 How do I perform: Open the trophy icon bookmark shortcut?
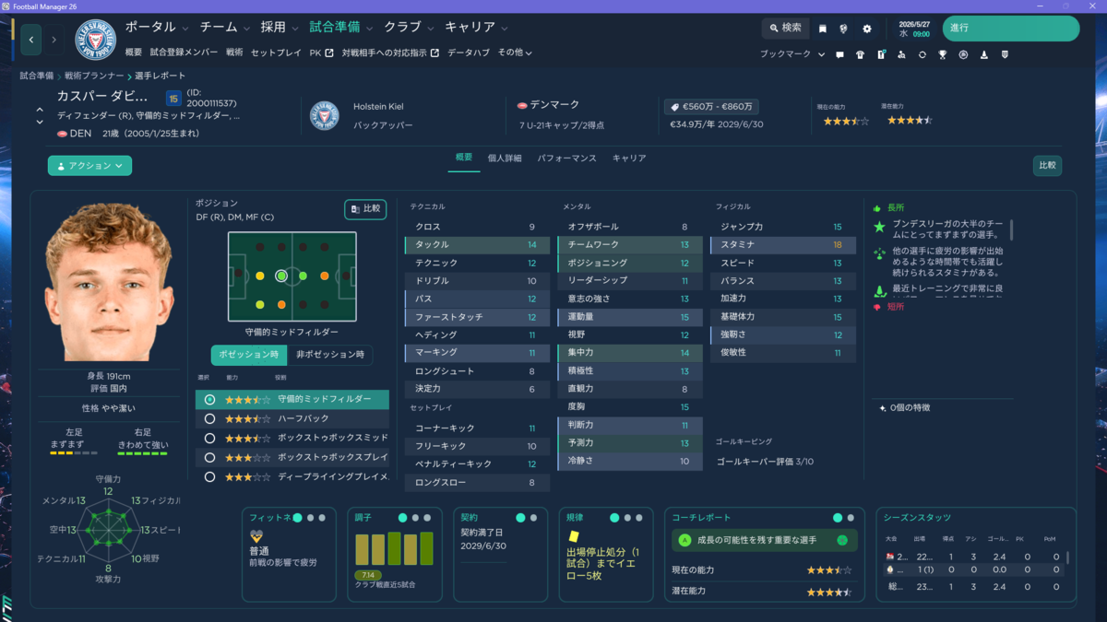(x=943, y=54)
